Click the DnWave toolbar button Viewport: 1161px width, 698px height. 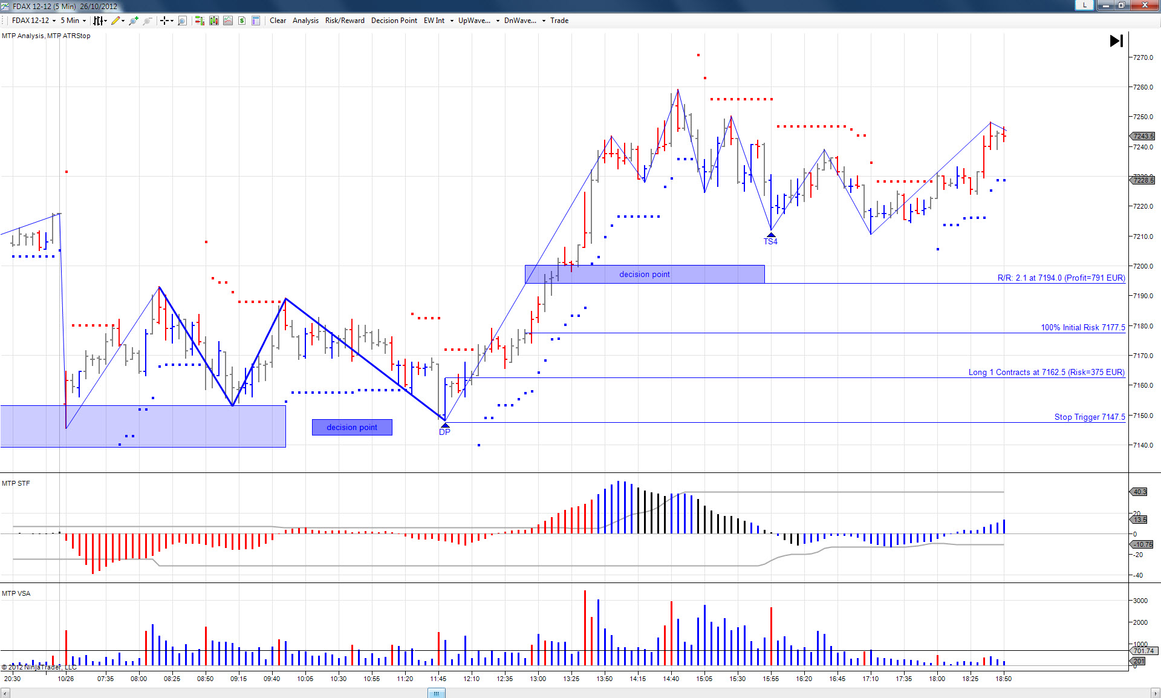520,21
